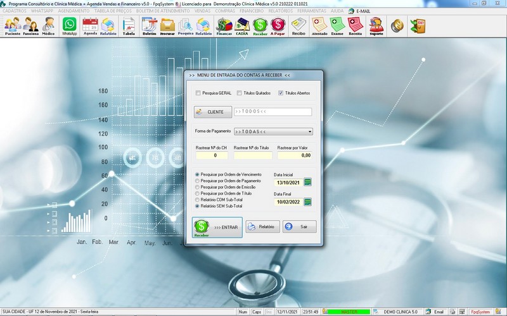Uncheck the Títulos Abertos checkbox
The height and width of the screenshot is (316, 507).
click(x=281, y=93)
